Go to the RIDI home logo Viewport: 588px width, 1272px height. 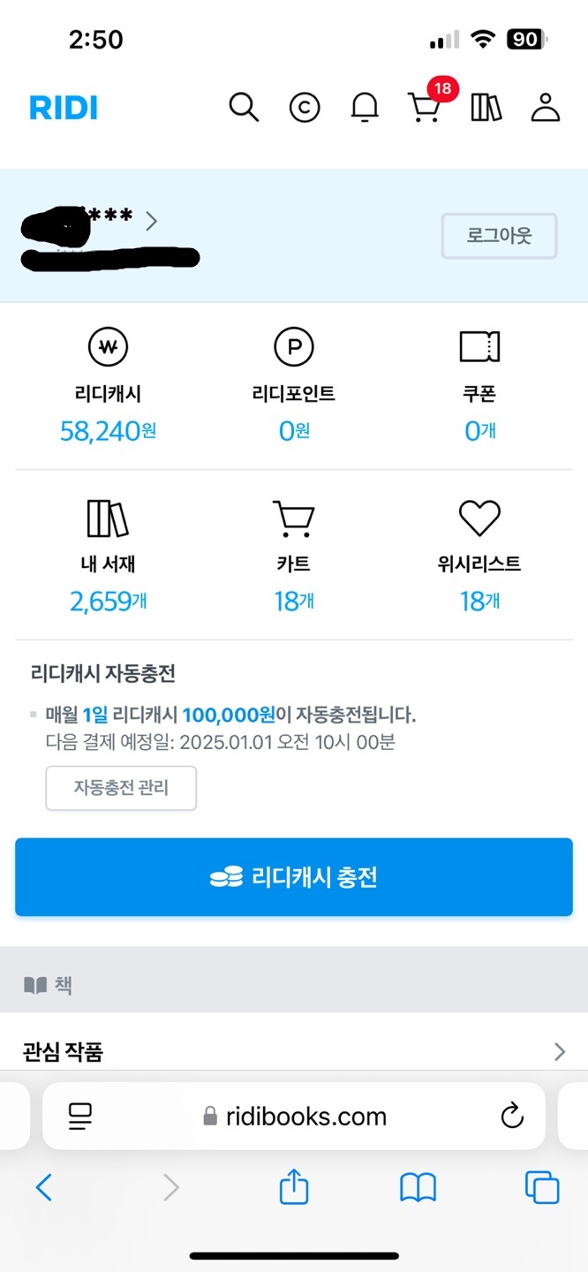click(64, 108)
